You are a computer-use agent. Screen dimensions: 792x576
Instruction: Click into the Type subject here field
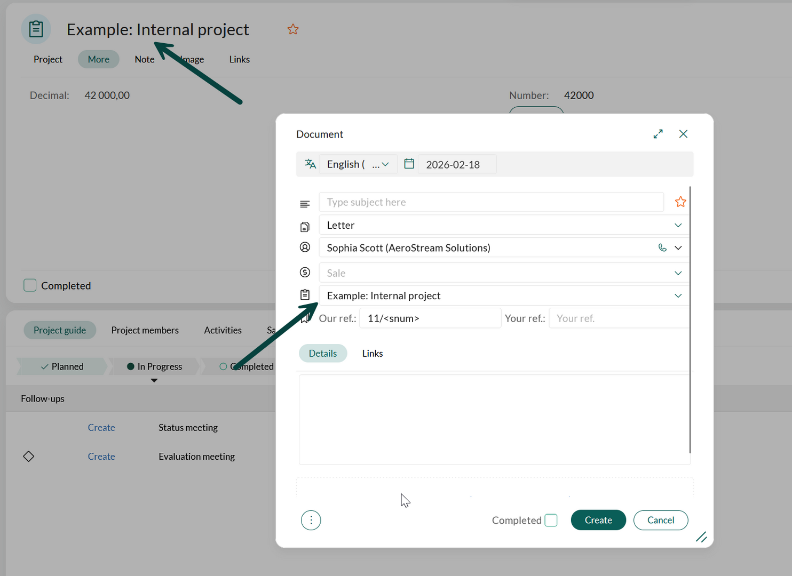pos(491,202)
